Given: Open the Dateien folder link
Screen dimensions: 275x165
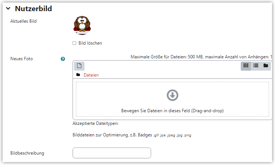Looking at the screenshot, I should (x=91, y=75).
